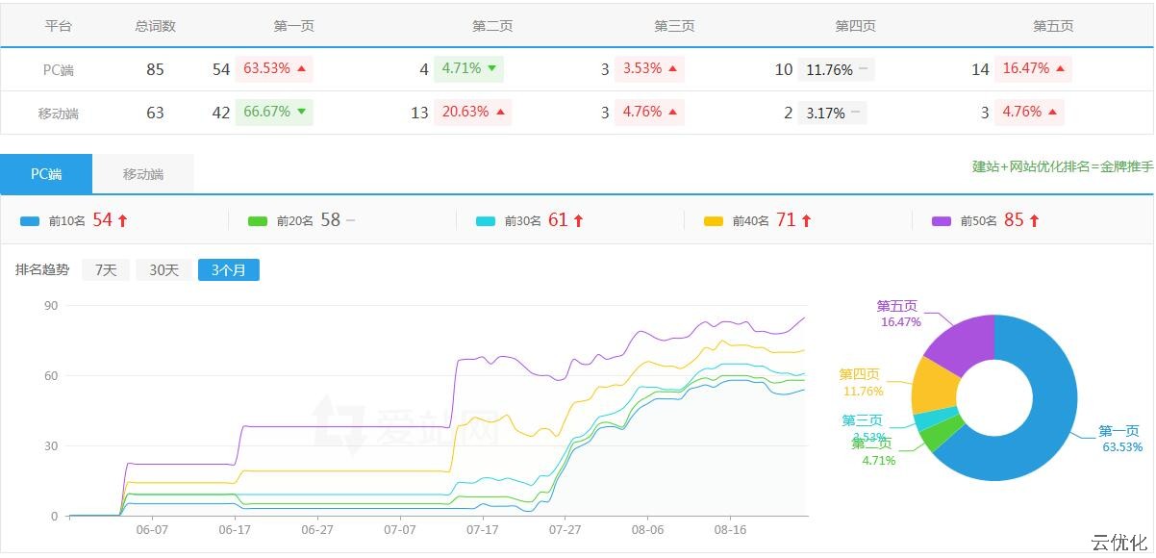Viewport: 1156px width, 558px height.
Task: Click red up arrow beside 前40名 71
Action: 806,221
